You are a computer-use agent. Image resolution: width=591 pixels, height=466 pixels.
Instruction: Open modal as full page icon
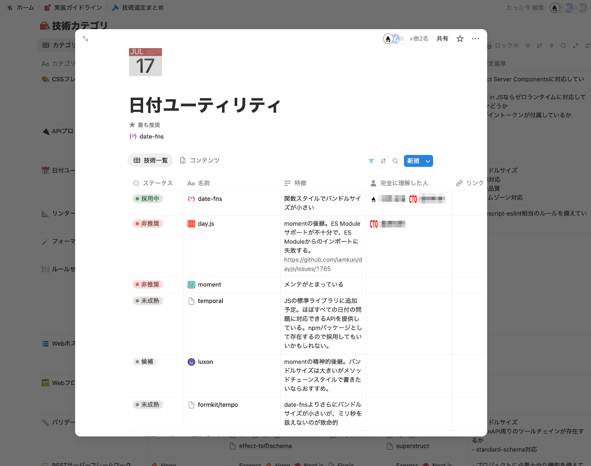(86, 39)
